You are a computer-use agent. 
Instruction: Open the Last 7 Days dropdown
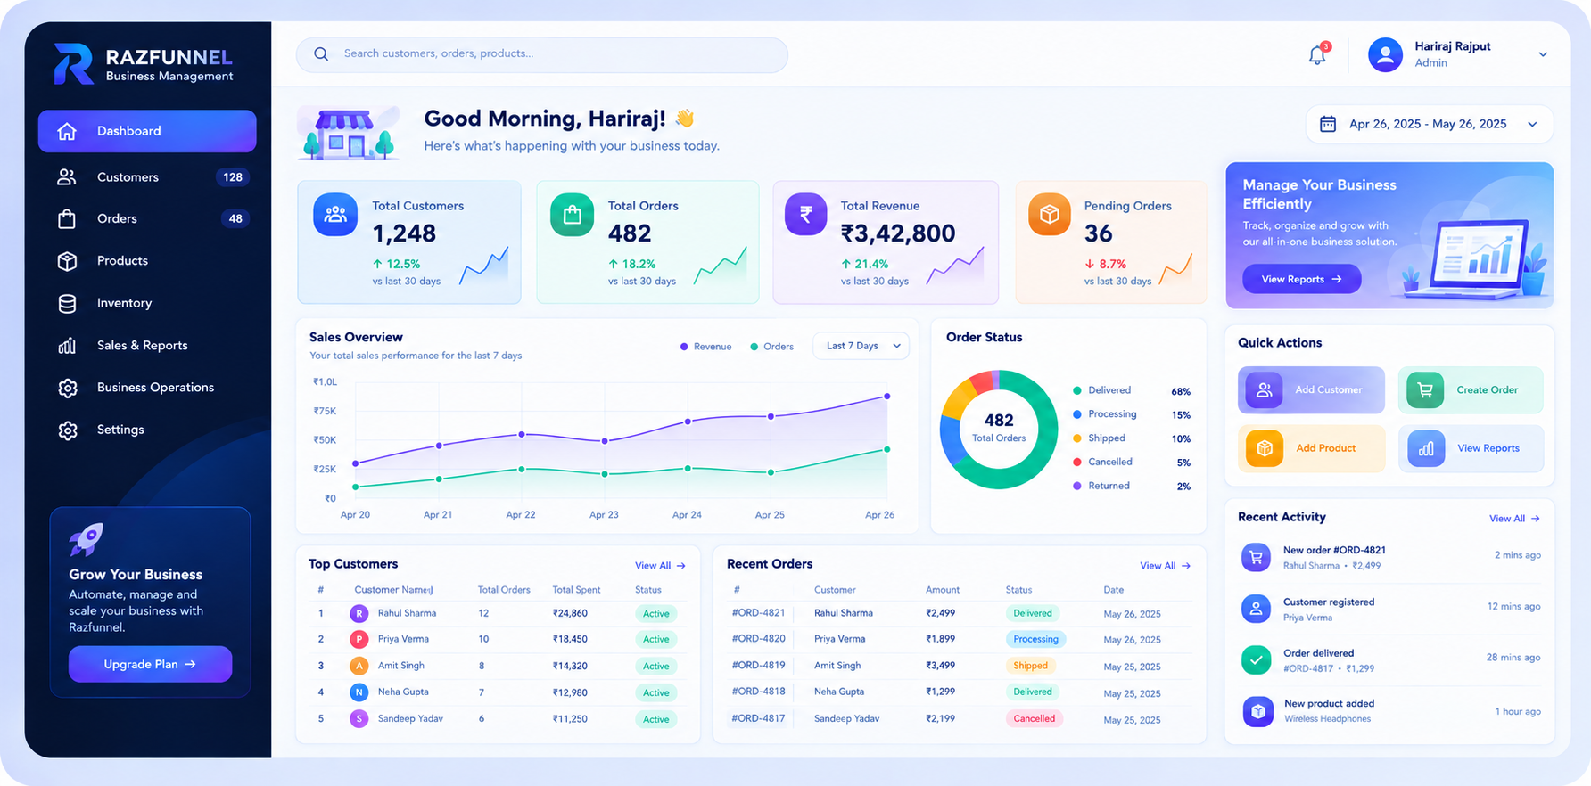coord(861,346)
